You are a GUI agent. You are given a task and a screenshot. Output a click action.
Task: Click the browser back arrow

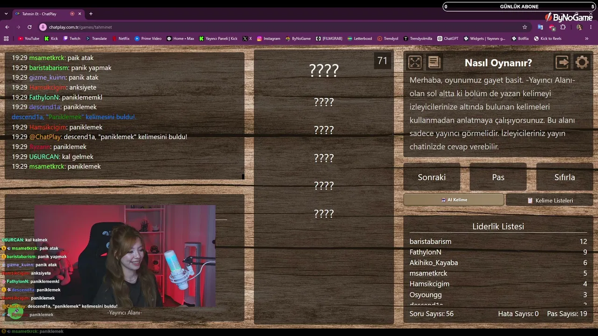pyautogui.click(x=7, y=27)
